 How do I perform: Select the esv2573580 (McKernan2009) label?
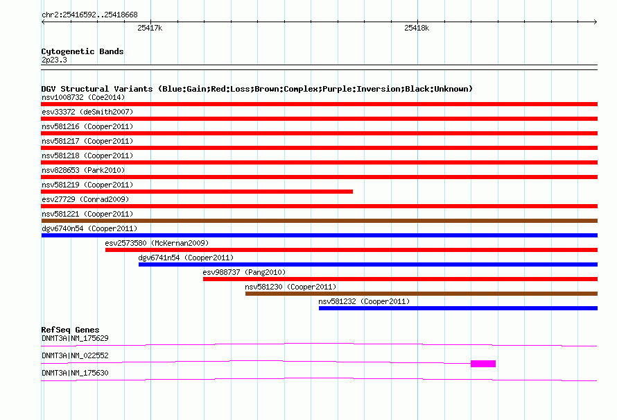click(x=157, y=243)
